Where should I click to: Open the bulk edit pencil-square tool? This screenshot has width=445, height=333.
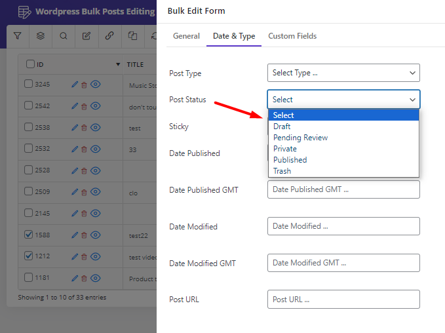87,36
